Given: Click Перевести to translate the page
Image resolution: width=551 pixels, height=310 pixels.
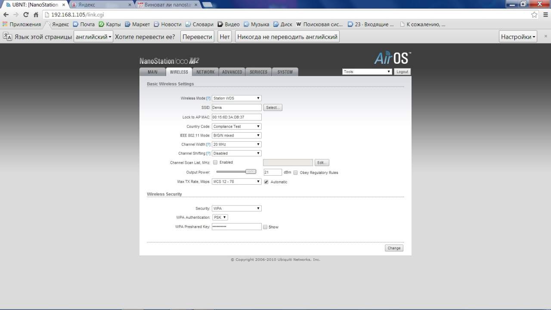Looking at the screenshot, I should [197, 37].
